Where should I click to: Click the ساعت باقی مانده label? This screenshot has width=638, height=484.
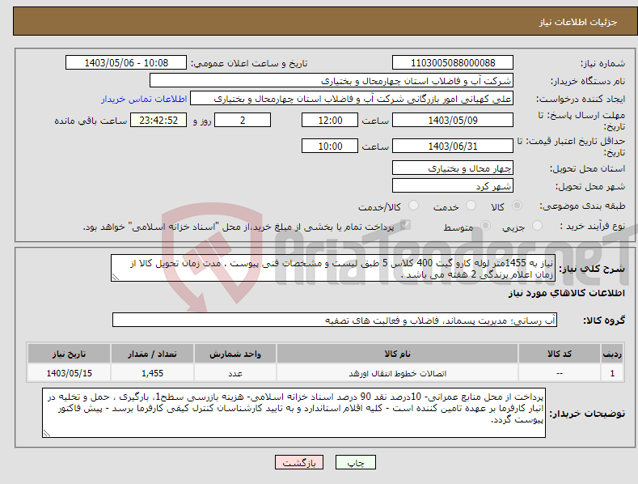coord(91,121)
